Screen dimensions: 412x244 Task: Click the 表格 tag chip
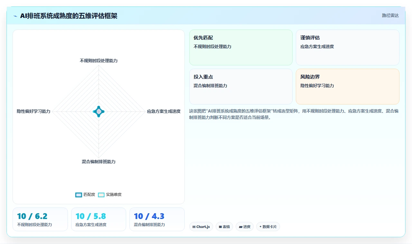224,227
